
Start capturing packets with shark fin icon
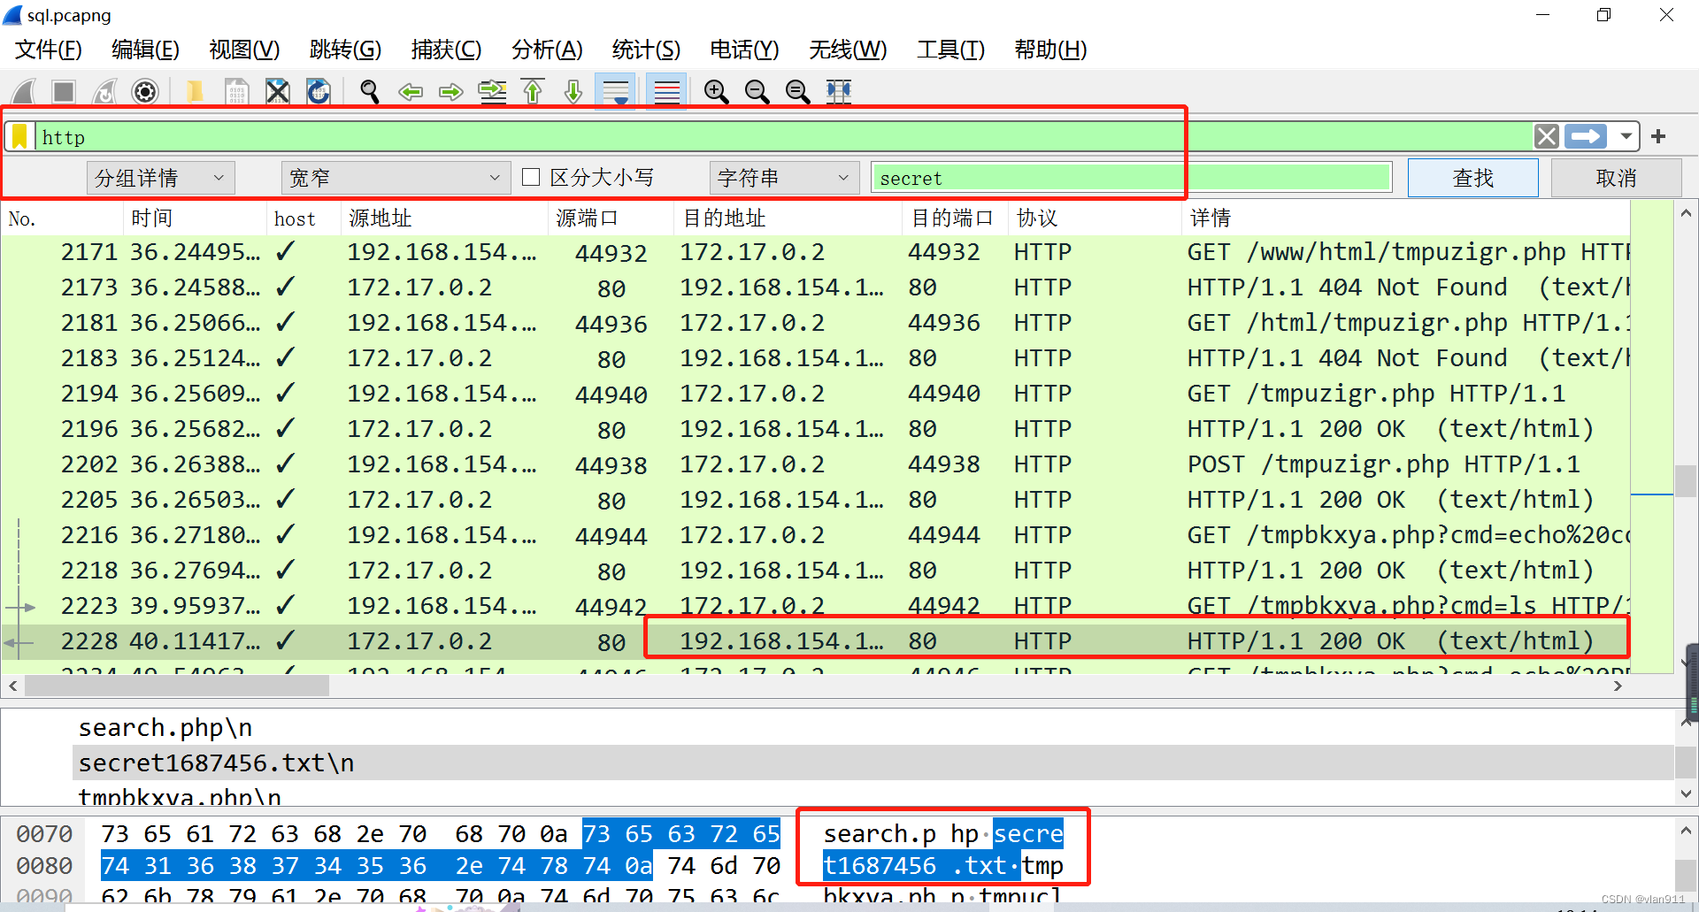coord(24,91)
